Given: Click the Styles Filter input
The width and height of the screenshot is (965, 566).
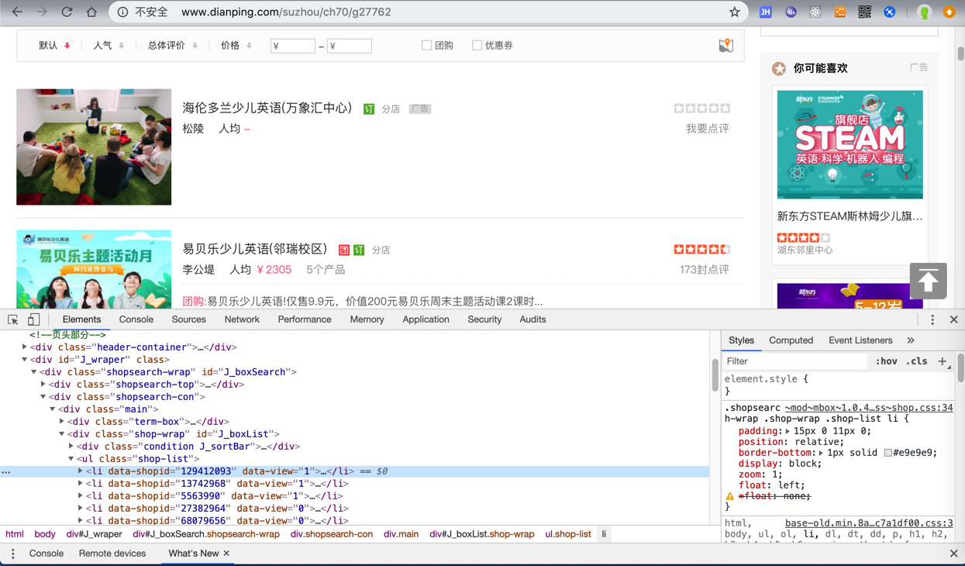Looking at the screenshot, I should click(x=794, y=361).
